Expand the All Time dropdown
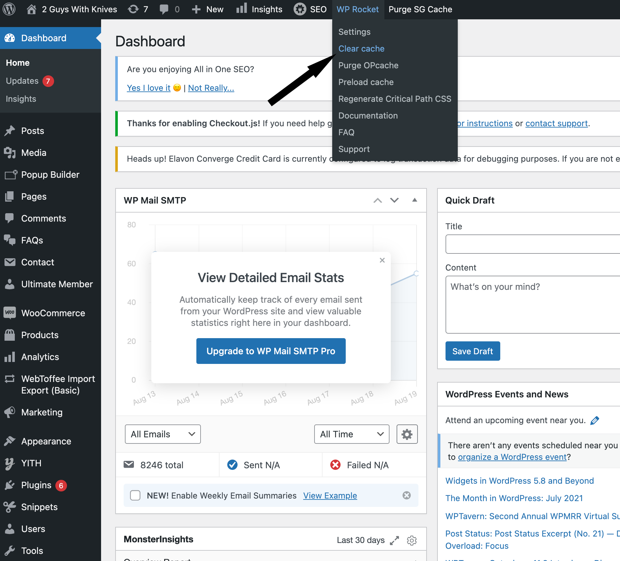Image resolution: width=620 pixels, height=561 pixels. [352, 434]
